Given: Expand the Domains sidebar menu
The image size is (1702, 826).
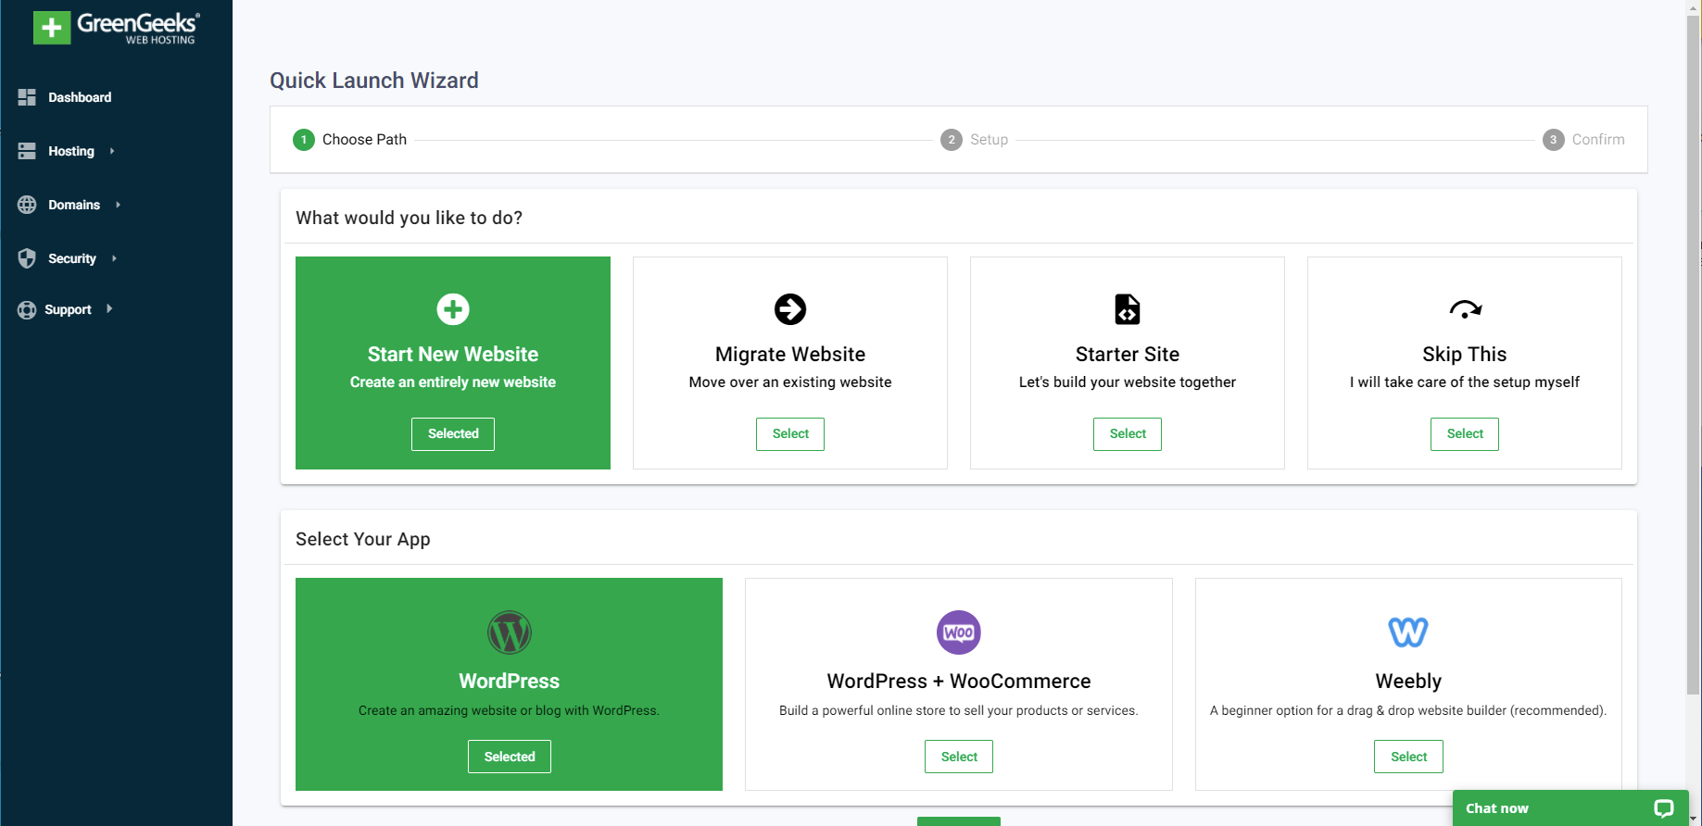Looking at the screenshot, I should pos(74,205).
